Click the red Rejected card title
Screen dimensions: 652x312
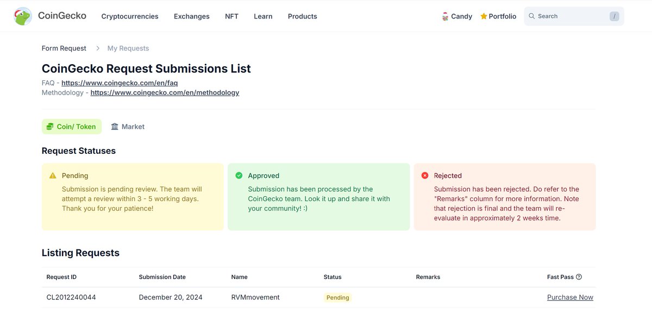coord(448,176)
